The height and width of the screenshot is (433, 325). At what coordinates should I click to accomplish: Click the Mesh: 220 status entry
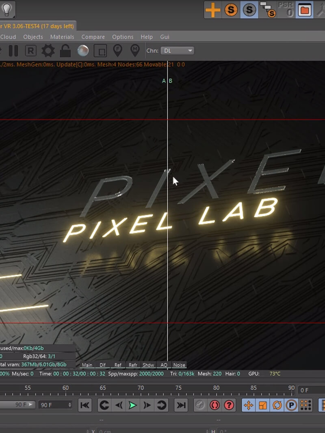(x=210, y=374)
